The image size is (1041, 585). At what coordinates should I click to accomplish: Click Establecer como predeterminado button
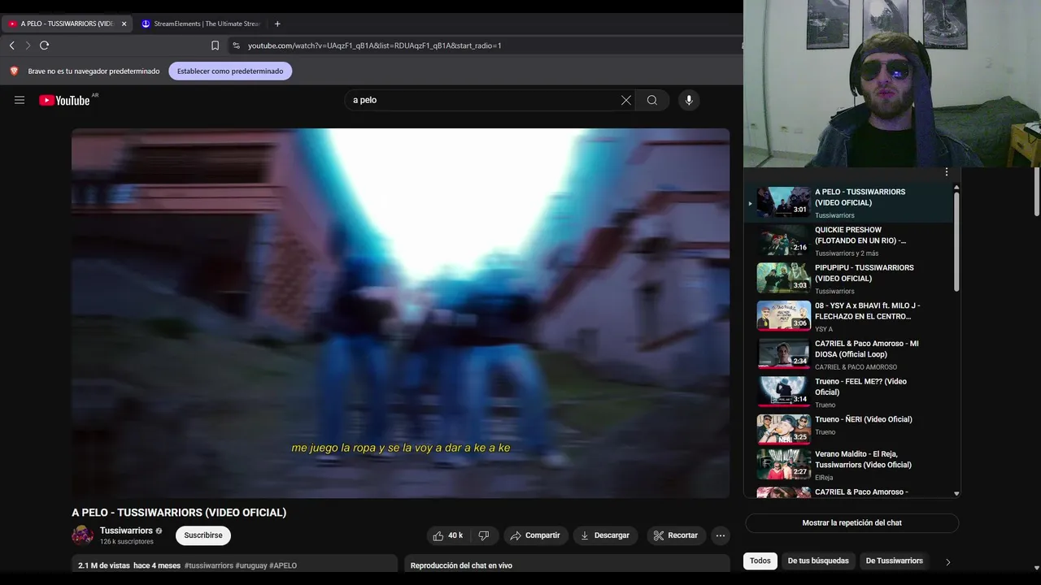(230, 71)
